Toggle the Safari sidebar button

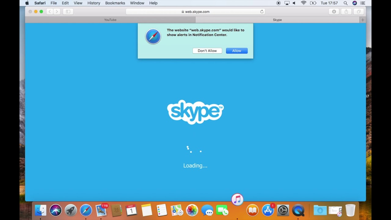click(68, 12)
